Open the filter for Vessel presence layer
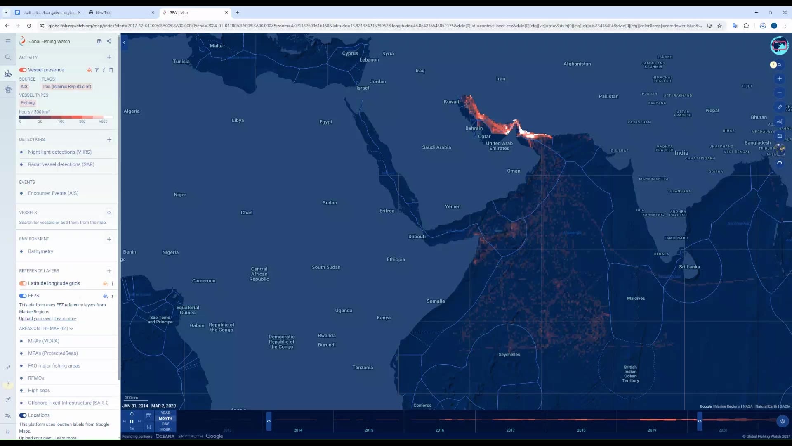Viewport: 792px width, 446px height. click(97, 70)
